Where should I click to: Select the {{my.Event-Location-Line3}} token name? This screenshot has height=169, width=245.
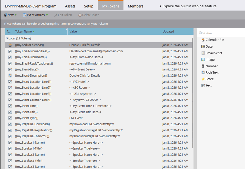pyautogui.click(x=33, y=94)
